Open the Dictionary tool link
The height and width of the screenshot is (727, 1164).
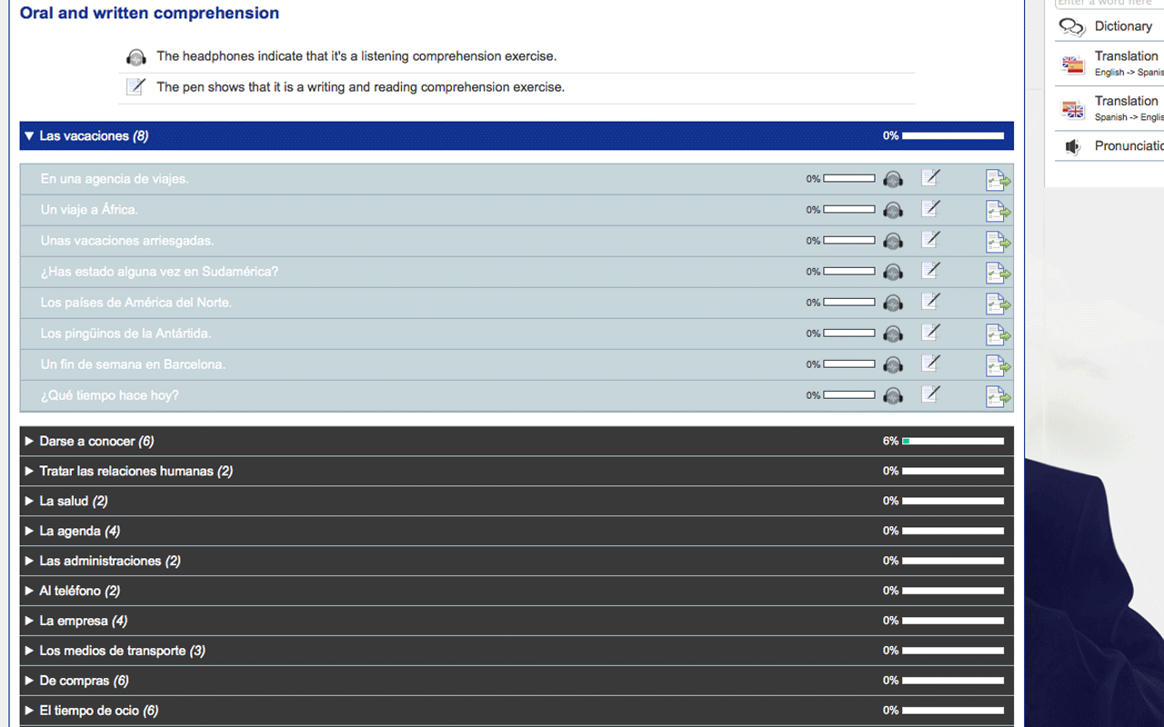(x=1123, y=26)
